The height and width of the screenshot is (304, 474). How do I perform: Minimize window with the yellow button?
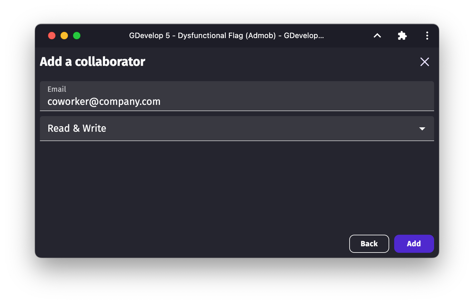click(64, 36)
